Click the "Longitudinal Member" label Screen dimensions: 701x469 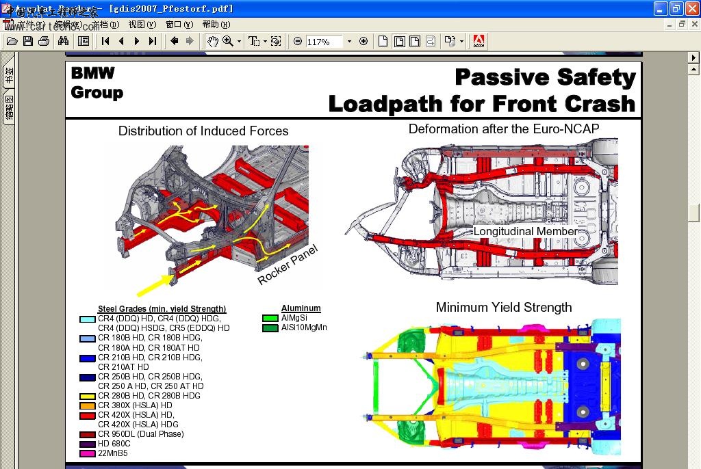(x=526, y=231)
